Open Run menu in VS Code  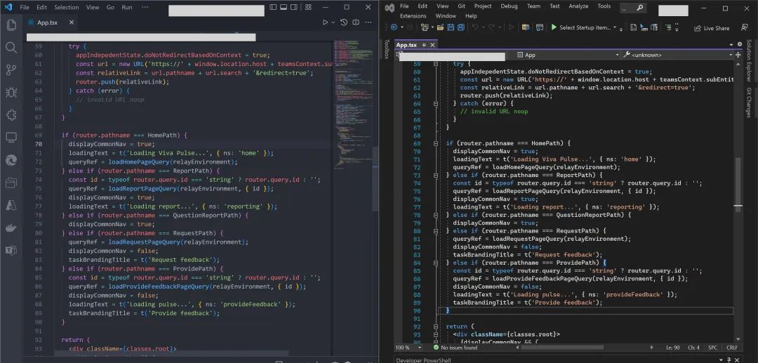click(x=126, y=7)
